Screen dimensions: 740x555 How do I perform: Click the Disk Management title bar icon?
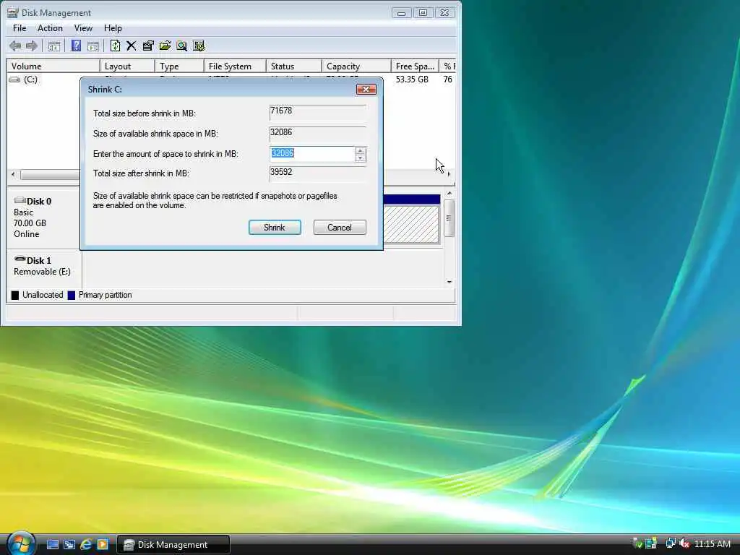[x=13, y=13]
